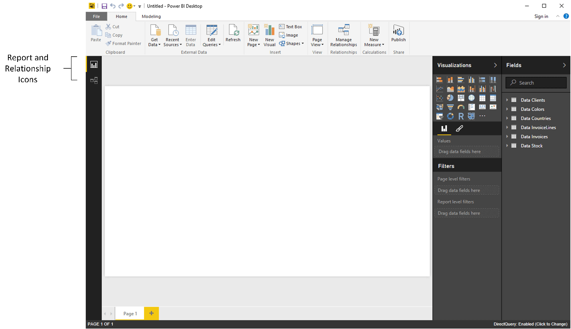The width and height of the screenshot is (571, 329).
Task: Open the New Page dropdown
Action: coord(254,36)
